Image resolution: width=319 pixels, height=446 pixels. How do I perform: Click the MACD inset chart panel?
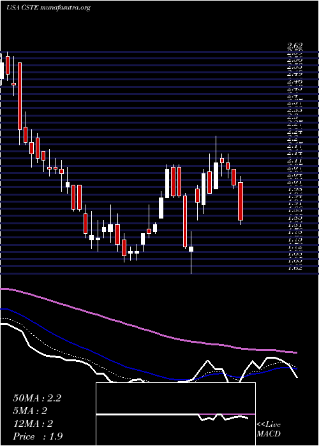(x=175, y=414)
